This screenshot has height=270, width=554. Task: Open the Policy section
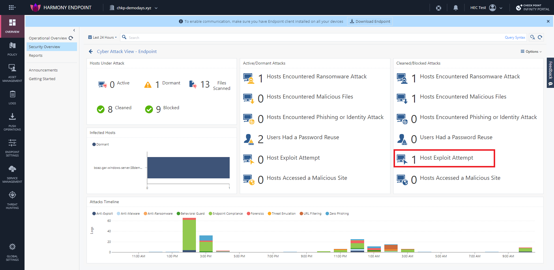[x=12, y=49]
